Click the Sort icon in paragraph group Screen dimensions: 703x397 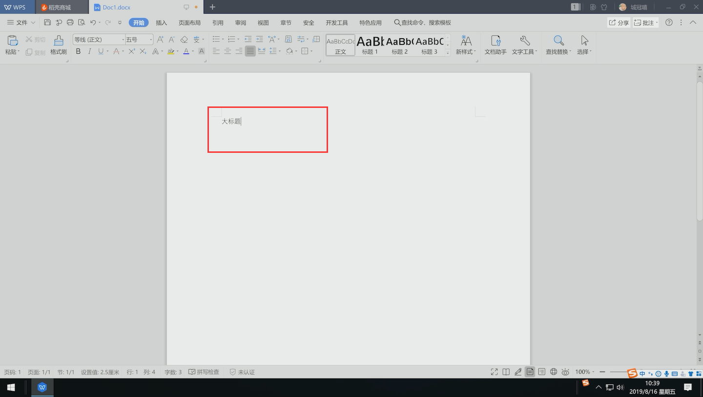[x=288, y=40]
